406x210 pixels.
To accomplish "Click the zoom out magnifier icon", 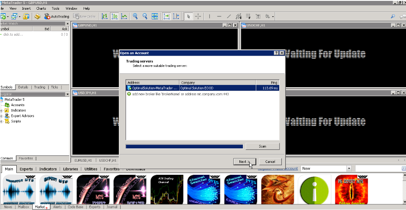I will coord(145,16).
